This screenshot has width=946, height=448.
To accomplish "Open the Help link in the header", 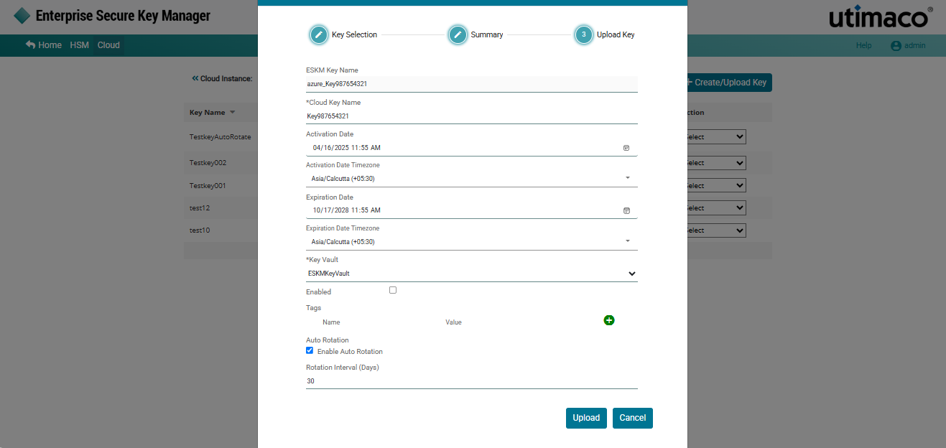I will (863, 45).
